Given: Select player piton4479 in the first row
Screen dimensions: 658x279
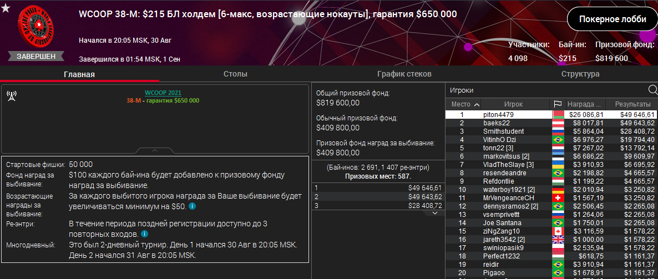Looking at the screenshot, I should (498, 114).
